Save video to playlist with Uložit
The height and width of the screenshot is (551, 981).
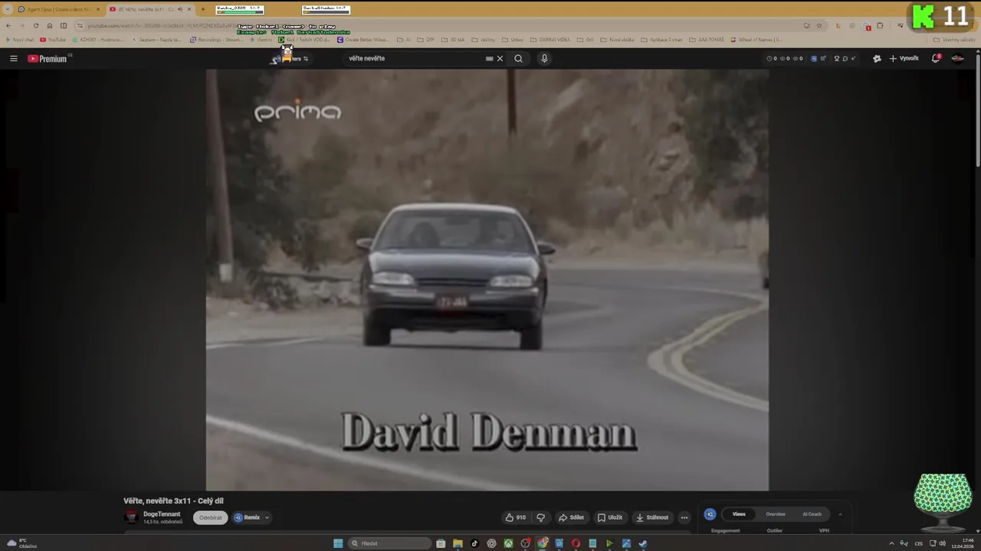pos(610,517)
